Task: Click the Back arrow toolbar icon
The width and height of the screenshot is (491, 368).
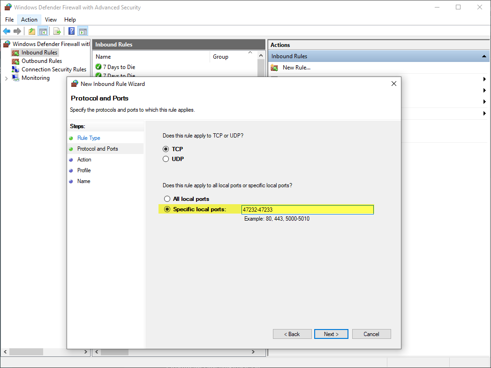Action: coord(7,31)
